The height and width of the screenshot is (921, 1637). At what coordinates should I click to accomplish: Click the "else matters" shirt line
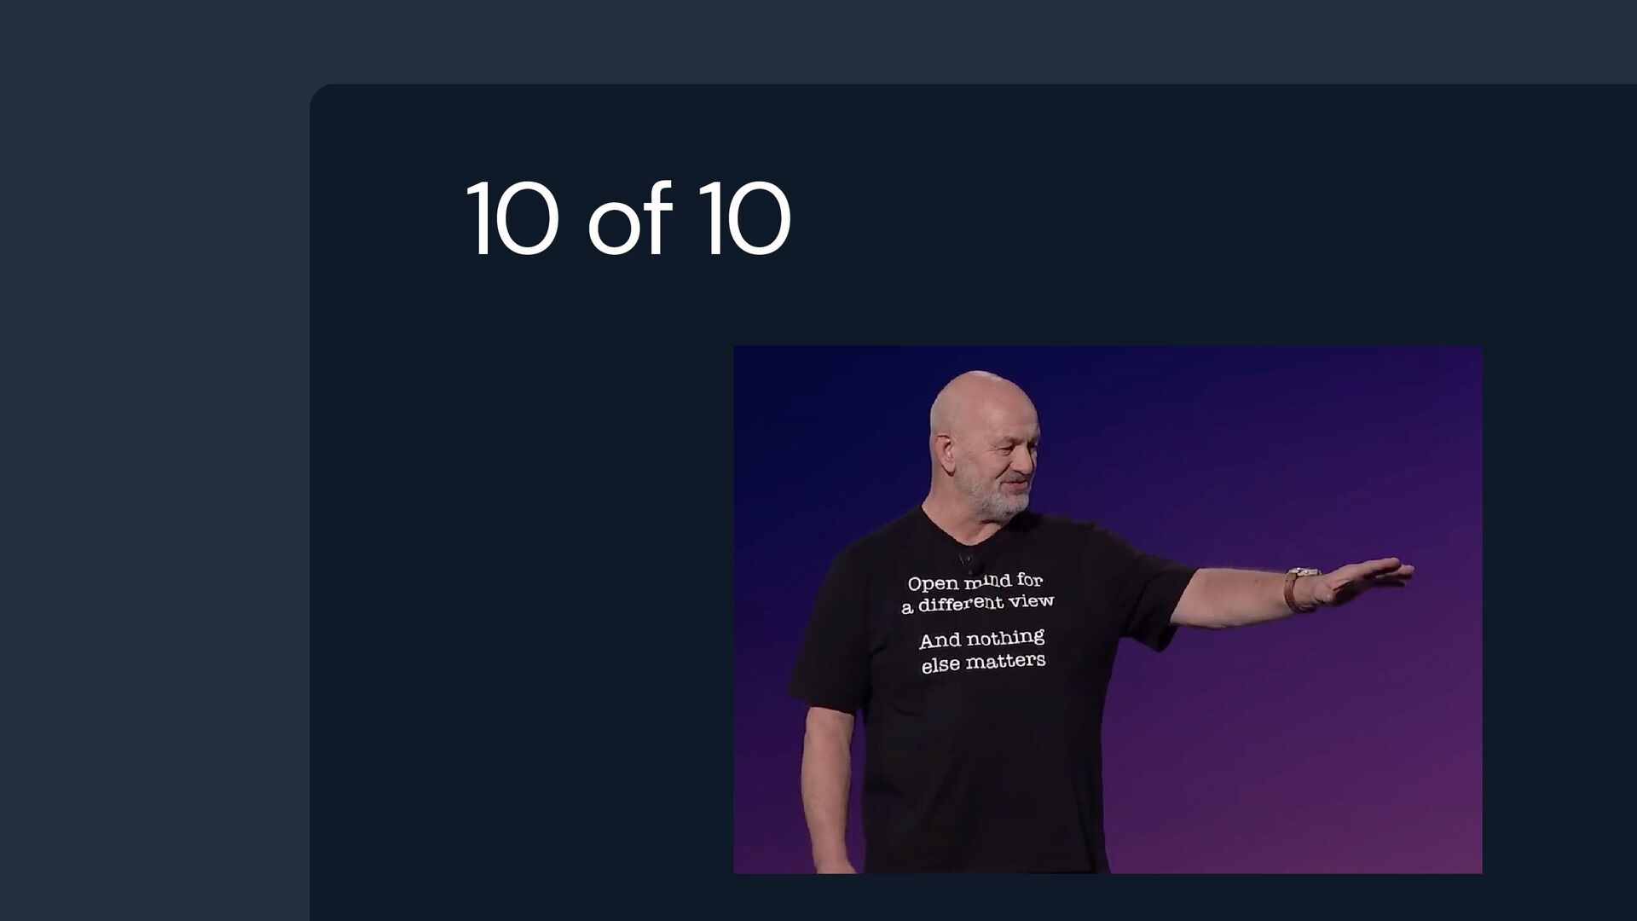tap(983, 663)
